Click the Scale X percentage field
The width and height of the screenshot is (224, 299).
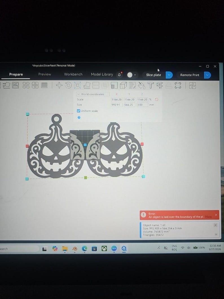pos(117,100)
